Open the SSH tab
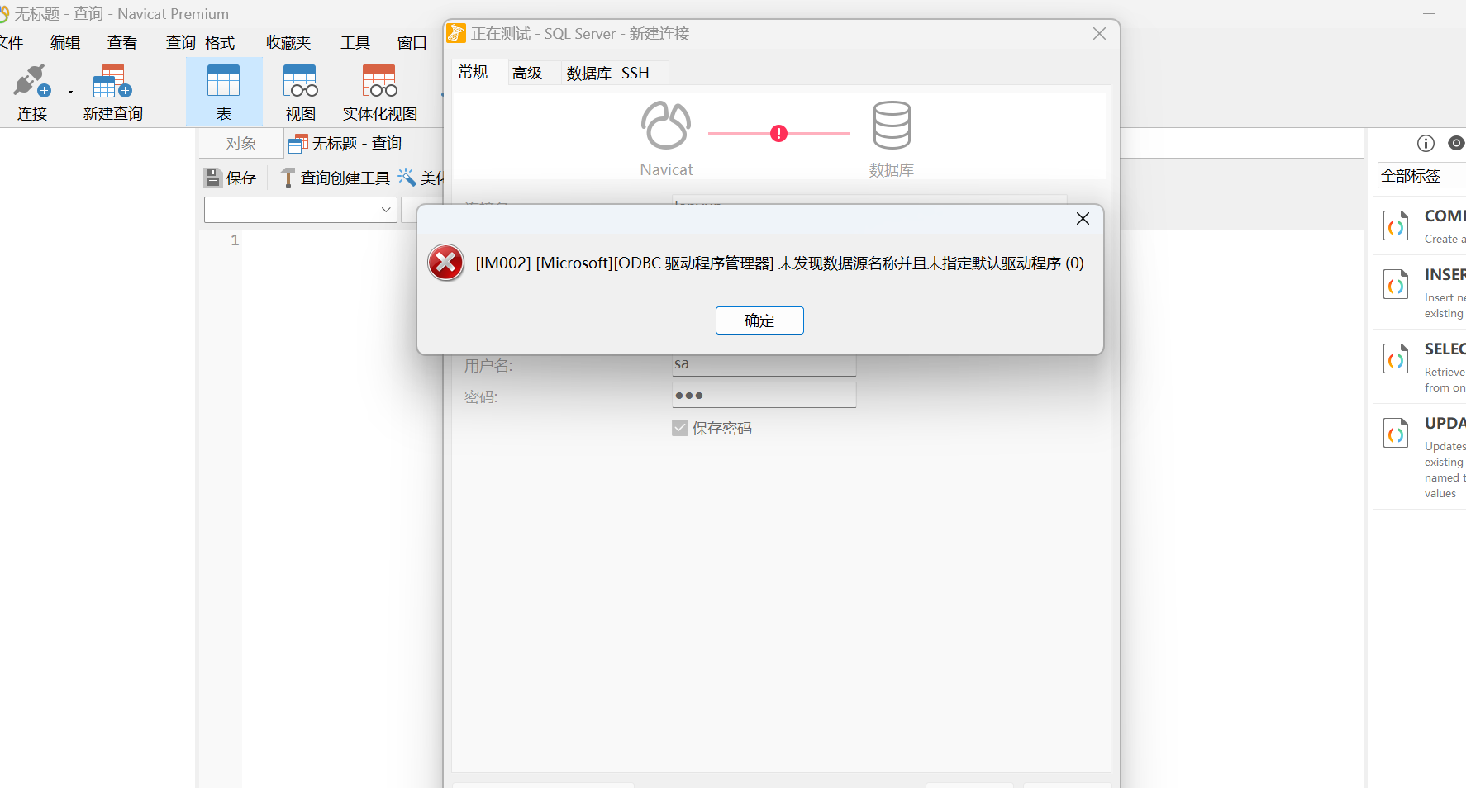 click(635, 74)
